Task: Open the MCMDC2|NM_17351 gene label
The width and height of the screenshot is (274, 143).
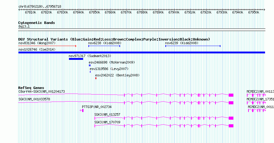Action: 260,99
